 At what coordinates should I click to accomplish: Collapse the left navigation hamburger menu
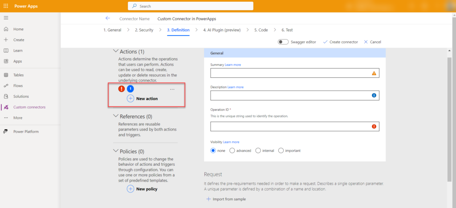(6, 17)
